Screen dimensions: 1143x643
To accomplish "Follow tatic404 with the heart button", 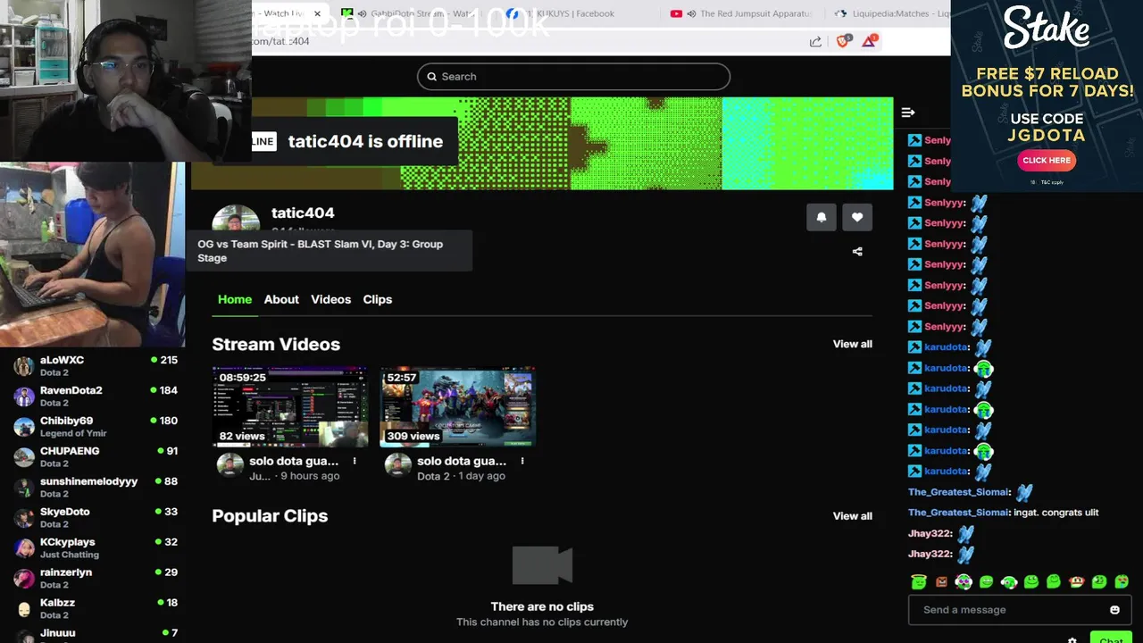I will pos(857,217).
